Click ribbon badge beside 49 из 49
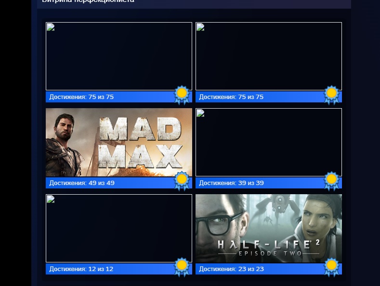Image resolution: width=380 pixels, height=286 pixels. pyautogui.click(x=182, y=181)
